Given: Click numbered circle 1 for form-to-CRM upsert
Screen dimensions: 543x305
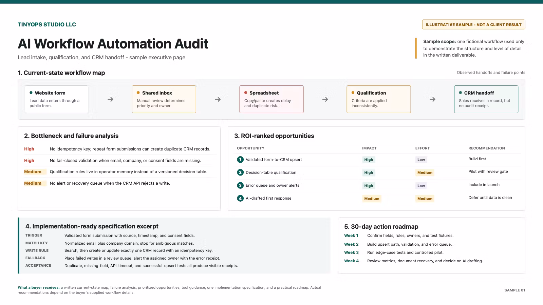Looking at the screenshot, I should coord(240,159).
